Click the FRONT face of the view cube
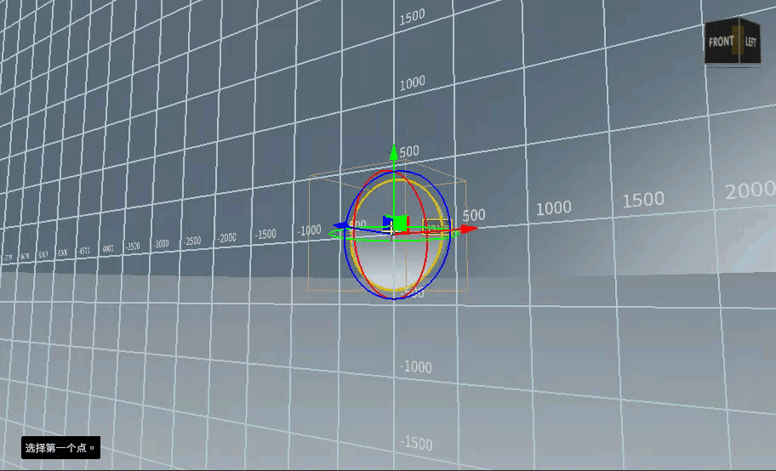Viewport: 776px width, 471px height. point(720,42)
